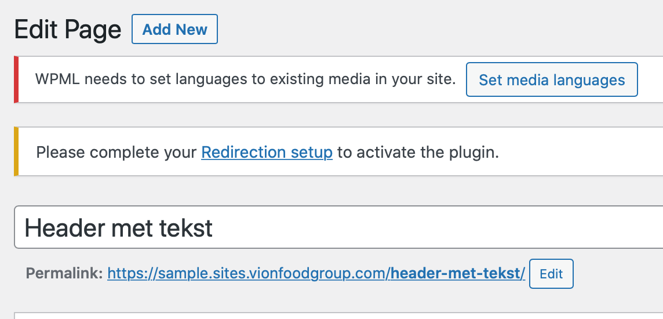This screenshot has width=663, height=319.
Task: Click the Edit Page heading
Action: [68, 30]
